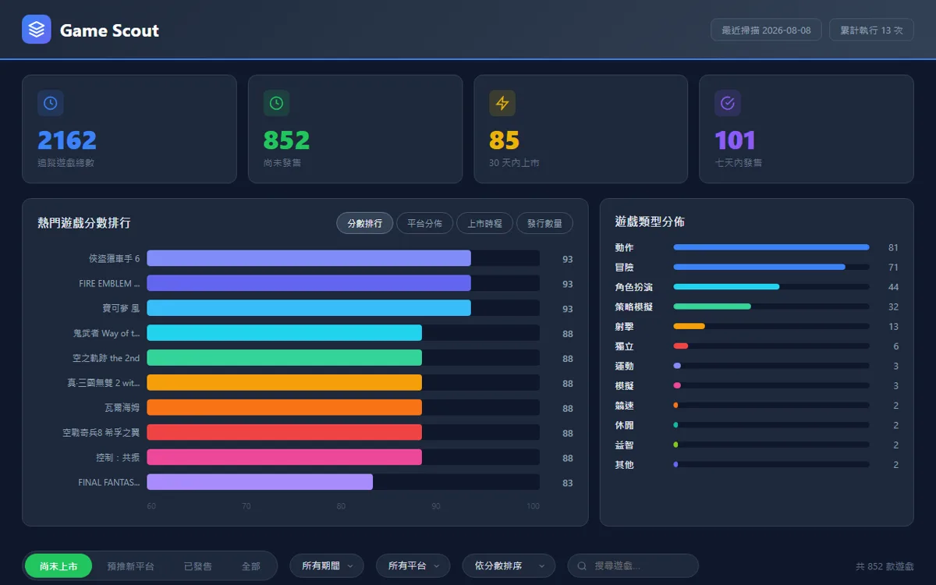Click the 真·三國無雙 2 orange bar
The width and height of the screenshot is (936, 585).
pyautogui.click(x=285, y=383)
